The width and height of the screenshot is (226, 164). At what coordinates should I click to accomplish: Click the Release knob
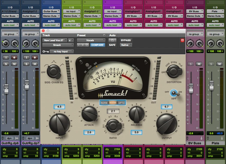136,114
